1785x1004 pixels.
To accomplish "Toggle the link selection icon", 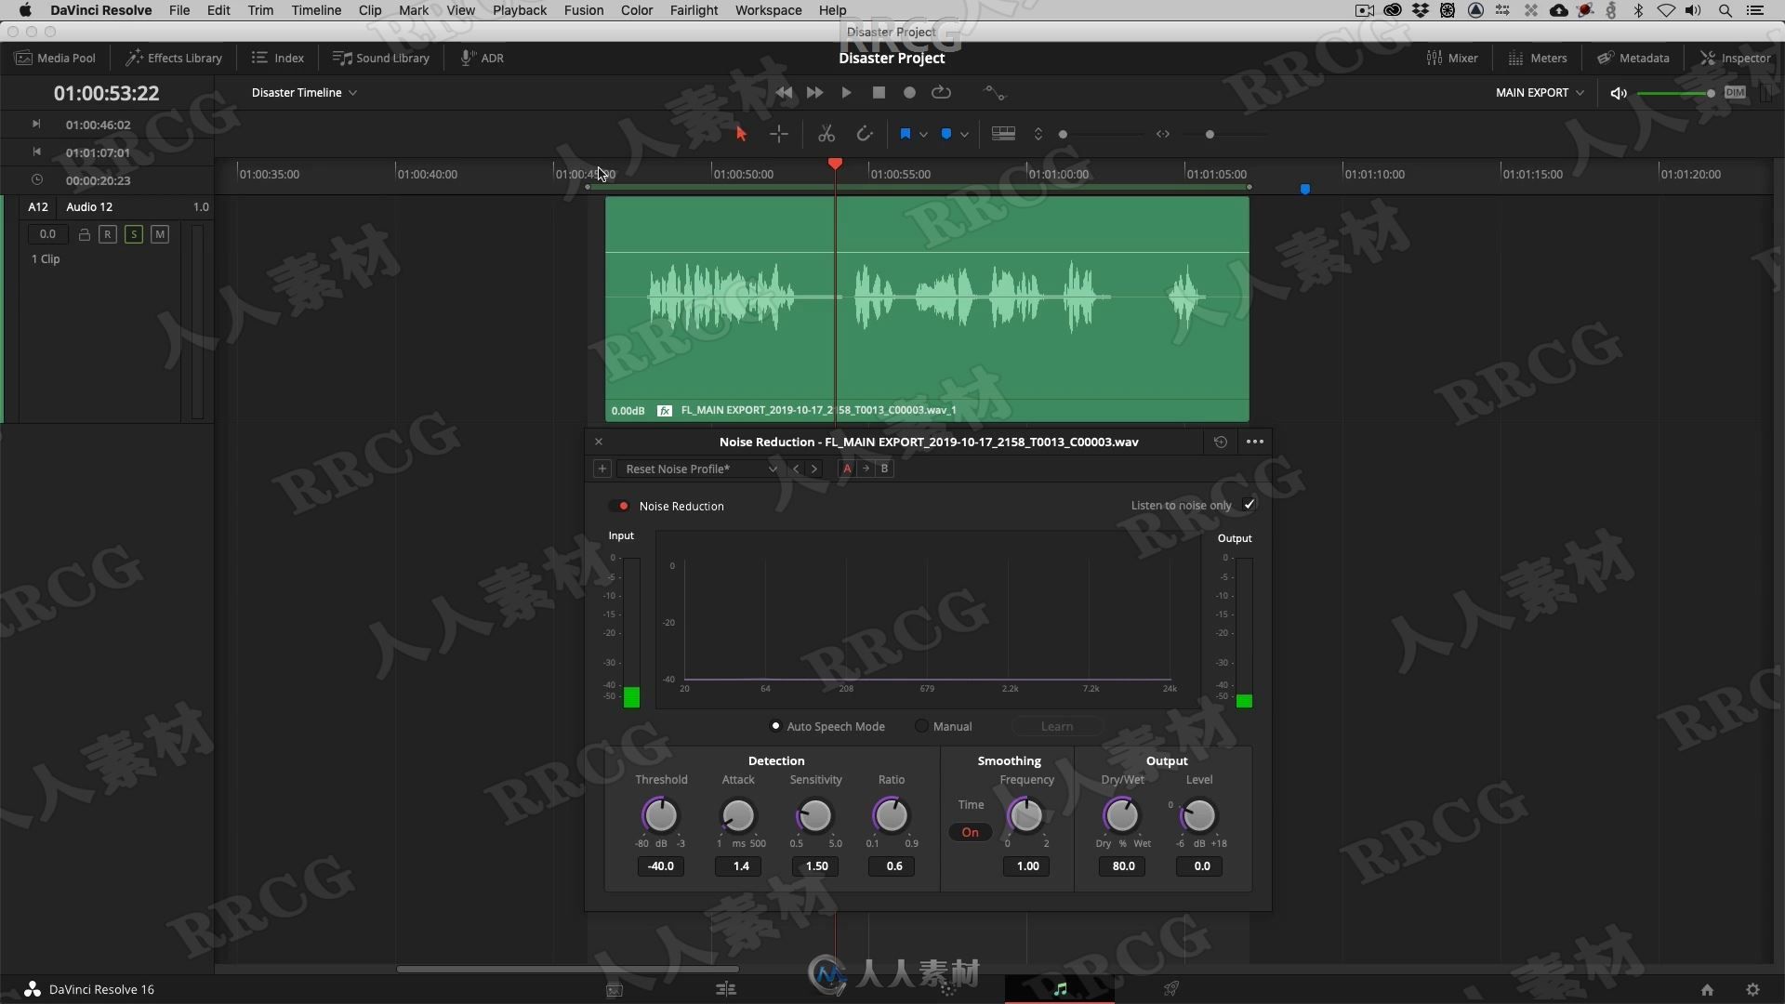I will pyautogui.click(x=865, y=134).
